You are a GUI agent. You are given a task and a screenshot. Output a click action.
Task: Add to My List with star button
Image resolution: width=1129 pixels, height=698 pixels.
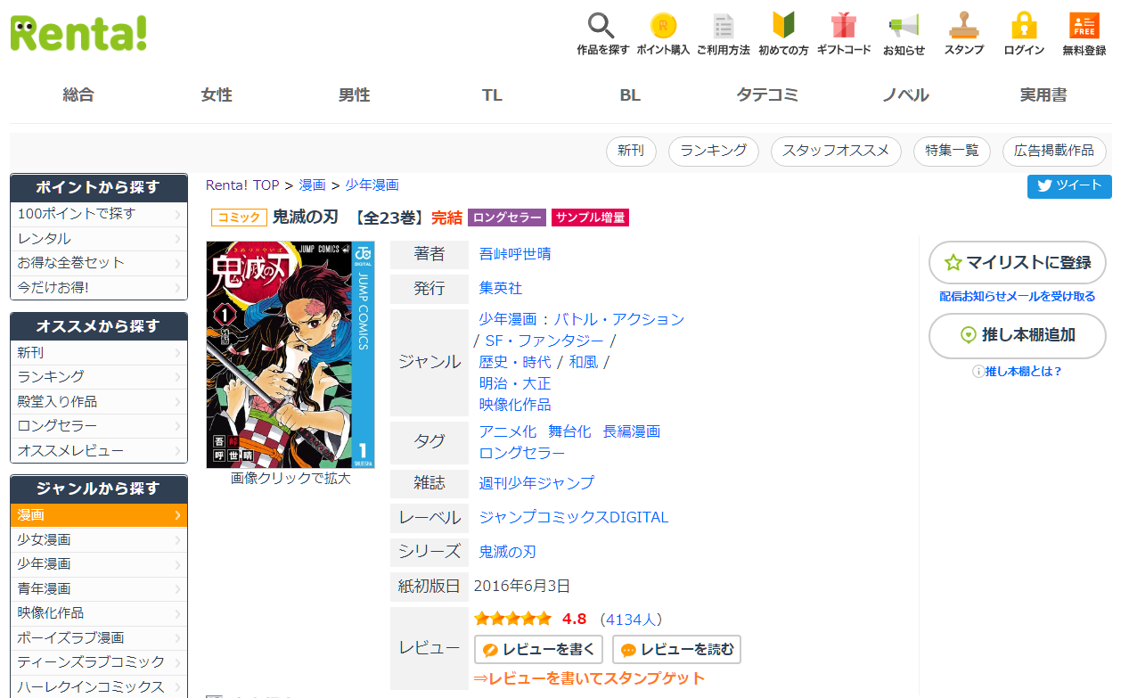(x=1017, y=262)
